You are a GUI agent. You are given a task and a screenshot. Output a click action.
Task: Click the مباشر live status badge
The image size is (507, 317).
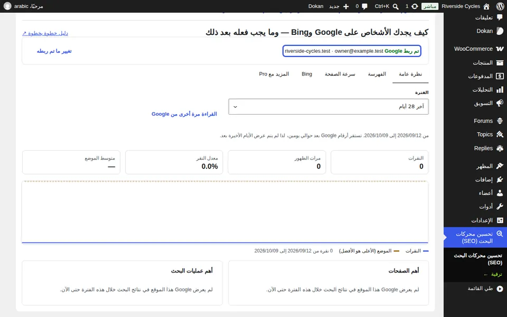point(430,6)
